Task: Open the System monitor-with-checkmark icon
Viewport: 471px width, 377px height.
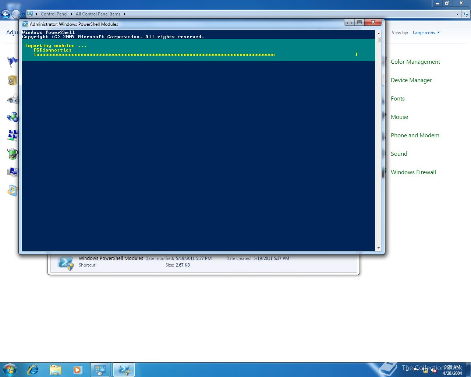Action: point(13,172)
